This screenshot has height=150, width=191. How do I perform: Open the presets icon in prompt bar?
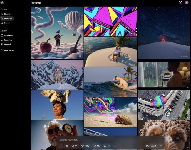pyautogui.click(x=67, y=146)
